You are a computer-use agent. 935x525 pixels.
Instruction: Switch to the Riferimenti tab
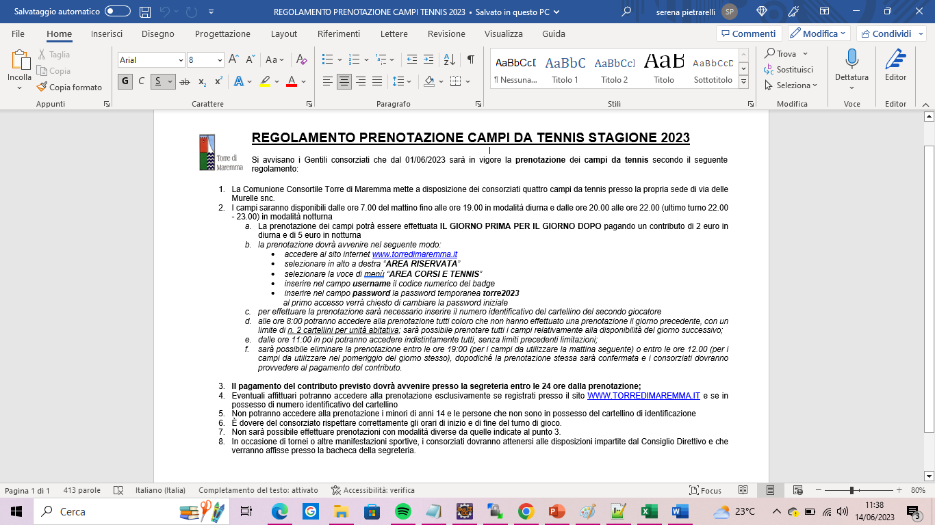[x=338, y=33]
